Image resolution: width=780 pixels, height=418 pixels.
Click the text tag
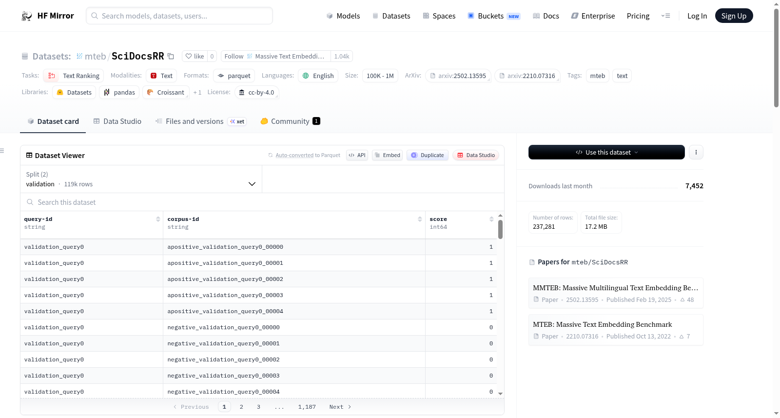point(622,76)
